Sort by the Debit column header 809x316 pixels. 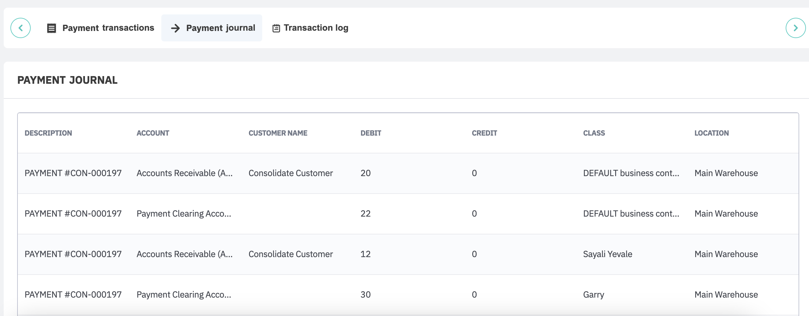(370, 133)
